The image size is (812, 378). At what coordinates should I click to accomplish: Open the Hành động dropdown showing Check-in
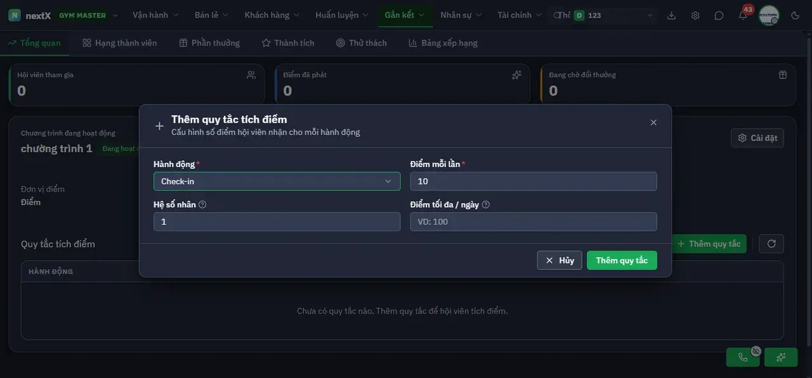pos(277,181)
